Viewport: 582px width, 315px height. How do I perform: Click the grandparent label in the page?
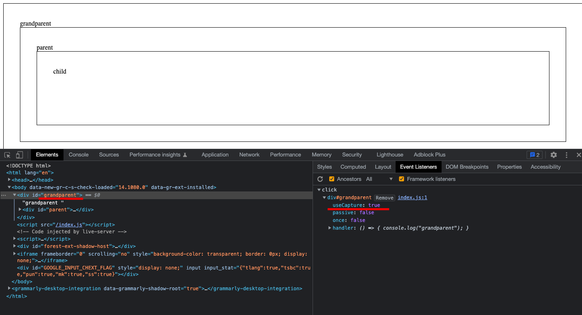[35, 24]
